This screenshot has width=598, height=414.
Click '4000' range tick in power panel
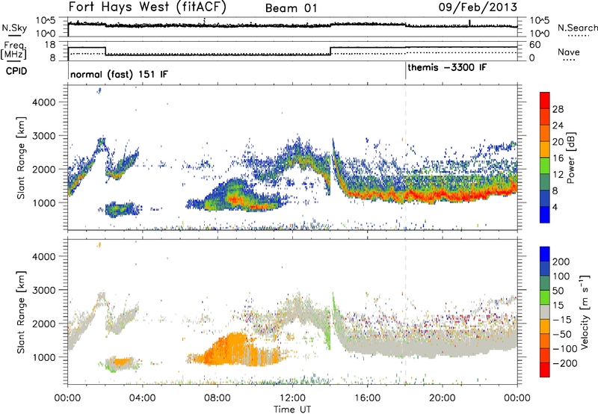pos(44,102)
